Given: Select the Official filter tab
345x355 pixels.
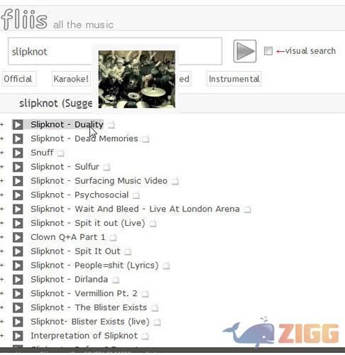Looking at the screenshot, I should click(18, 79).
